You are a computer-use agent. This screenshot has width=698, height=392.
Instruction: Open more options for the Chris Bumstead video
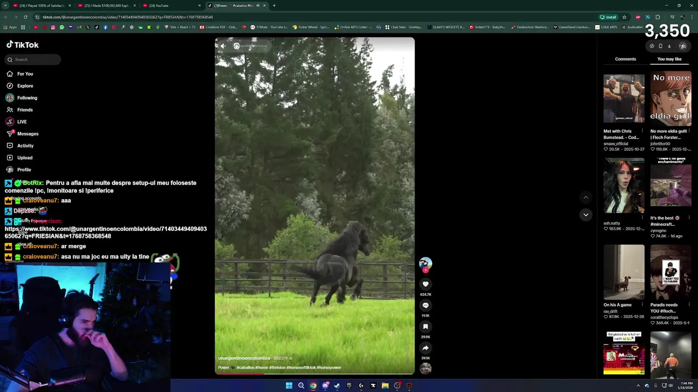click(x=642, y=131)
